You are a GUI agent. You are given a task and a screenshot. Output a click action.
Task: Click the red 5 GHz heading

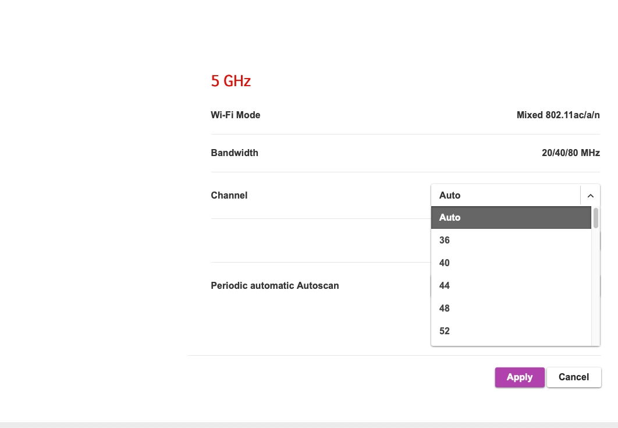click(x=231, y=81)
